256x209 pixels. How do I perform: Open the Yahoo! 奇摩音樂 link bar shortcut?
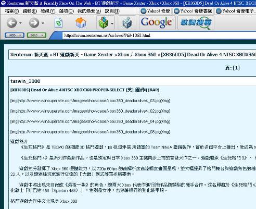tap(193, 11)
